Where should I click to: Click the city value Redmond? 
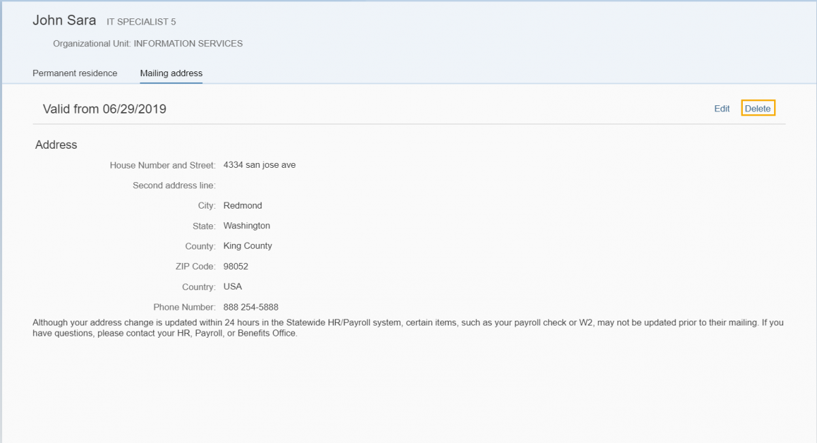[x=242, y=206]
